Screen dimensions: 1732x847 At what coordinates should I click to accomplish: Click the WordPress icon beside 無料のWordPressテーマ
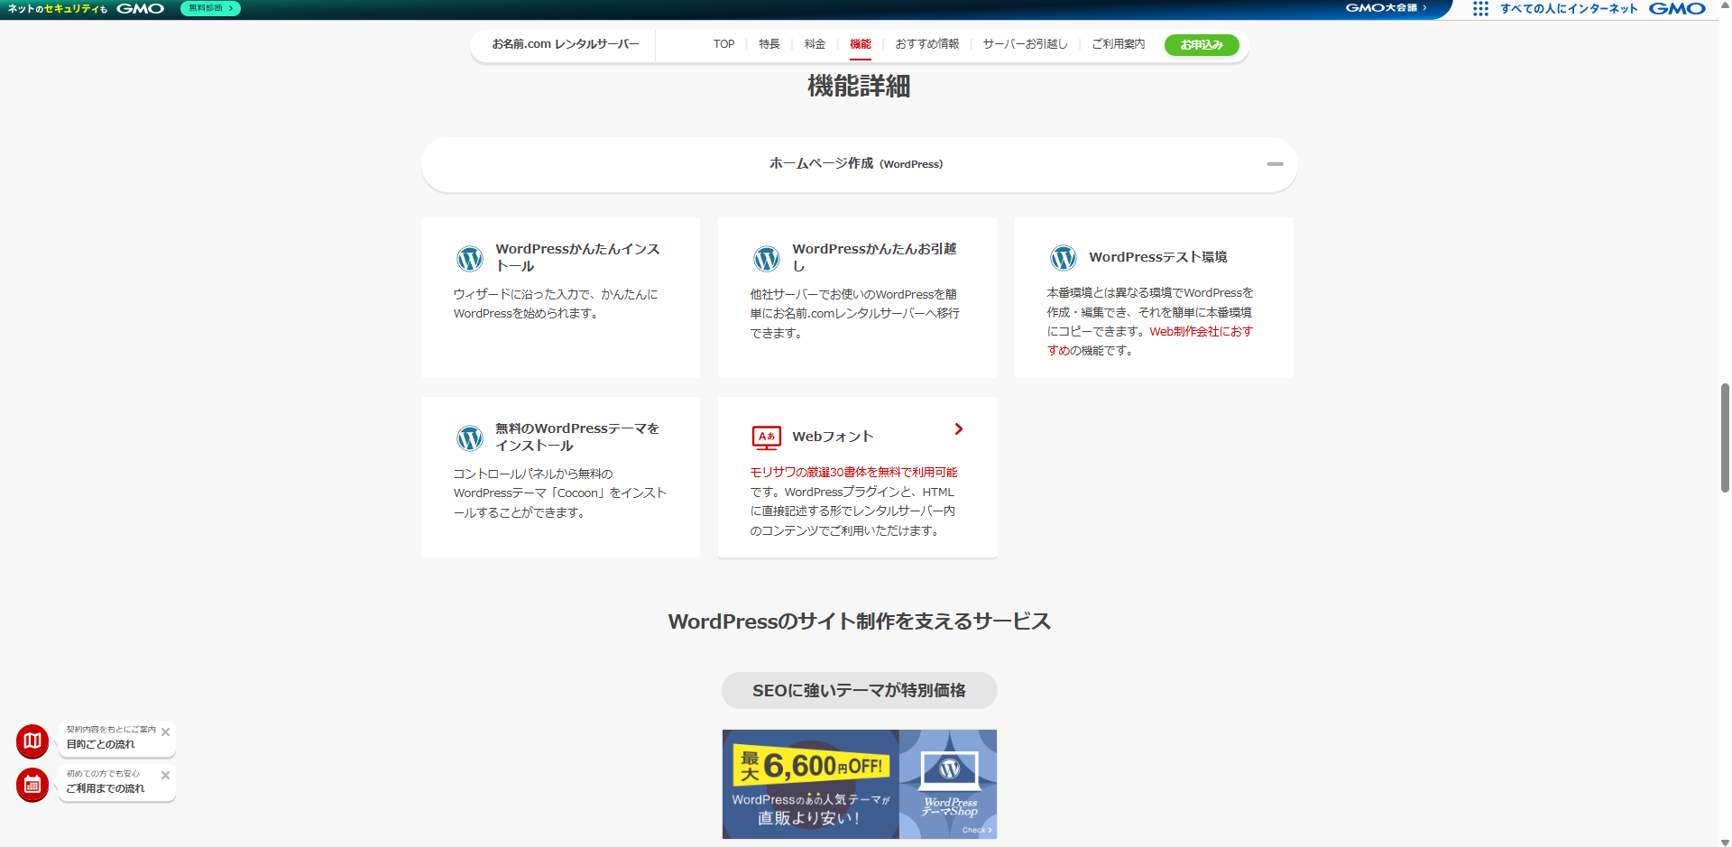(469, 438)
